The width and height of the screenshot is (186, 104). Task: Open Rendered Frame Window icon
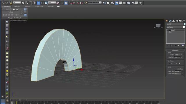[137, 3]
